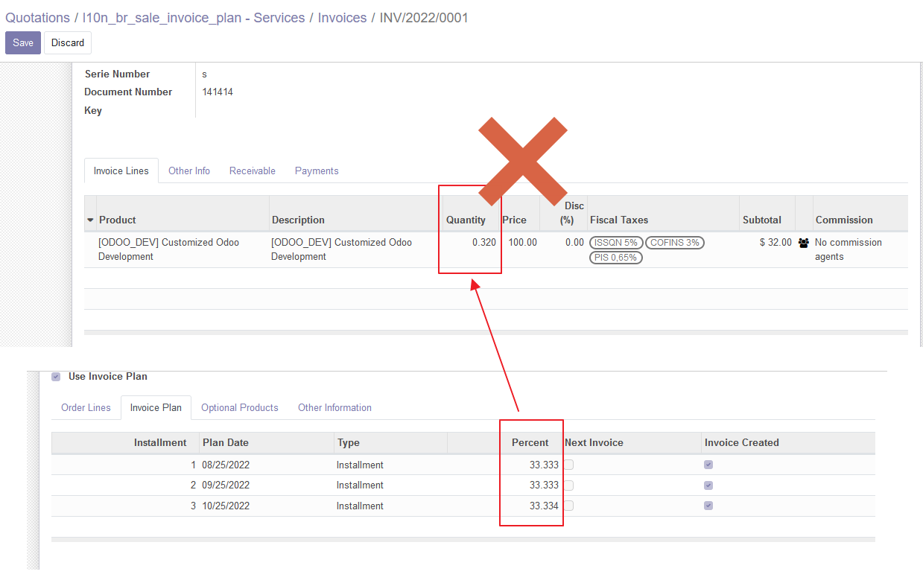Click the Commission column header

pos(844,220)
